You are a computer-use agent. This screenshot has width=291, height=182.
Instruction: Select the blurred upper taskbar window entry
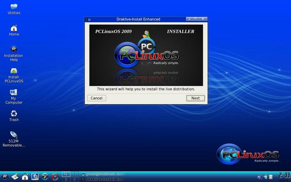[103, 174]
